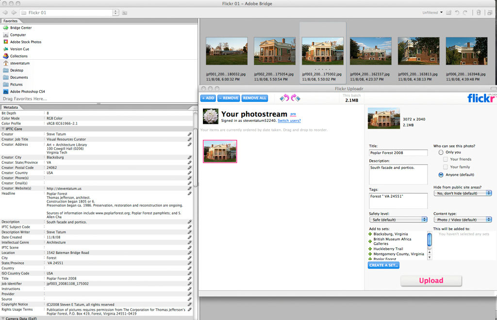Select the queued photo in Flickr photostream
The image size is (497, 320).
coord(220,152)
